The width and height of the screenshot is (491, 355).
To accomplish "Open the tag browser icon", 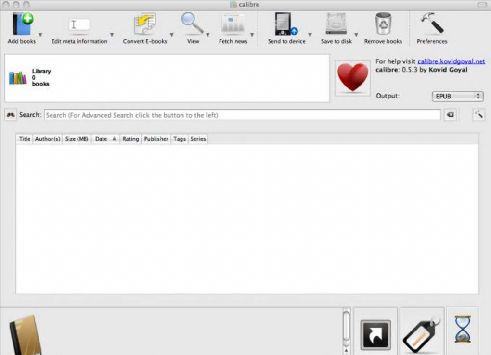I will pos(422,334).
